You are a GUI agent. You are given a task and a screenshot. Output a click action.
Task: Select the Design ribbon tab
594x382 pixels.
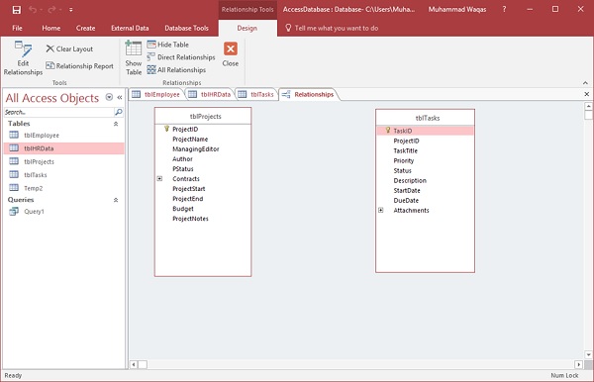pyautogui.click(x=247, y=28)
